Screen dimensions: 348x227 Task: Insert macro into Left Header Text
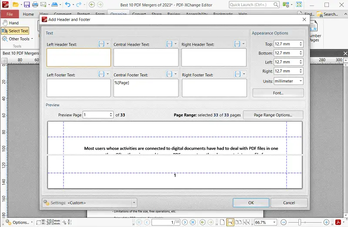(101, 44)
